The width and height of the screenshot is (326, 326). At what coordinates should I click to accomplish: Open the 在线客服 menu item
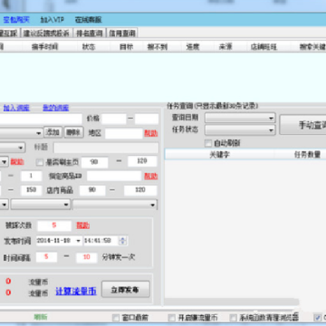[x=88, y=20]
